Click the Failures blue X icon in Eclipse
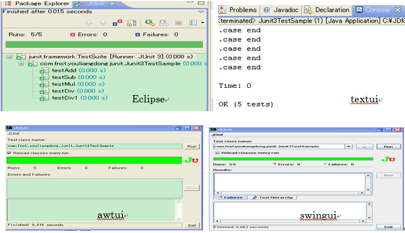Image resolution: width=405 pixels, height=233 pixels. pyautogui.click(x=138, y=34)
